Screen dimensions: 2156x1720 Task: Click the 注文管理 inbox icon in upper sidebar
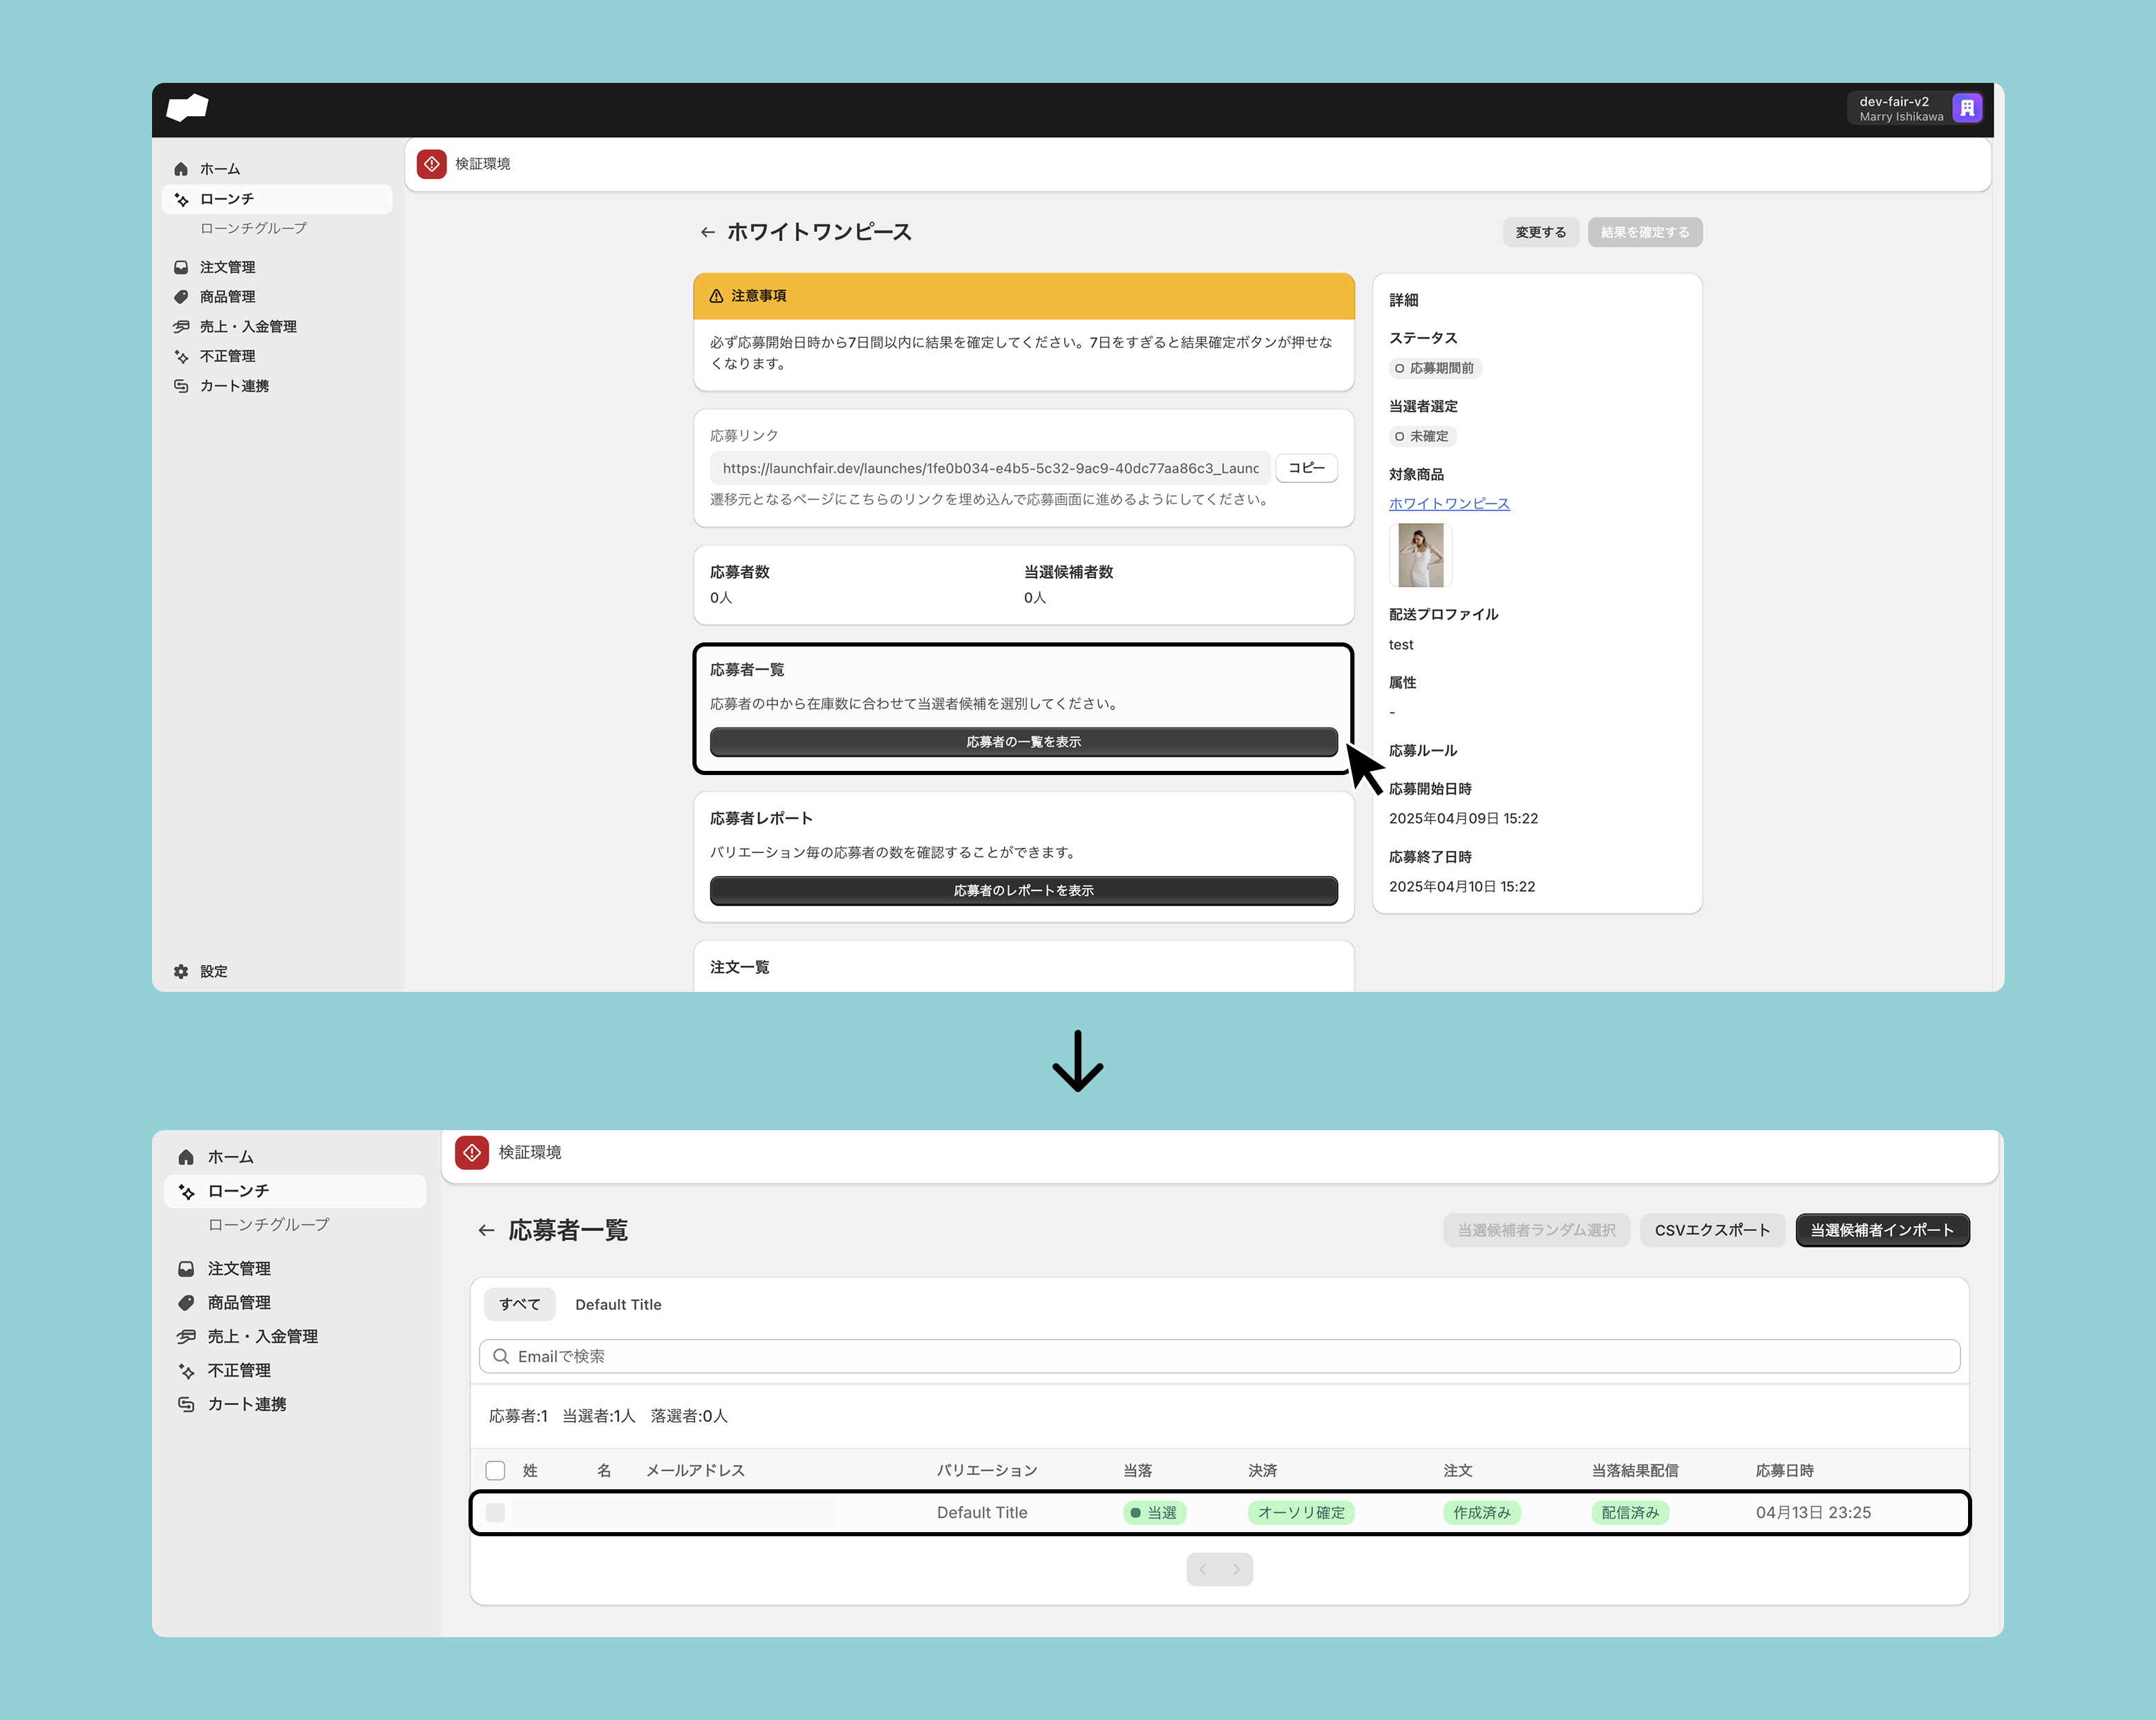(x=181, y=267)
